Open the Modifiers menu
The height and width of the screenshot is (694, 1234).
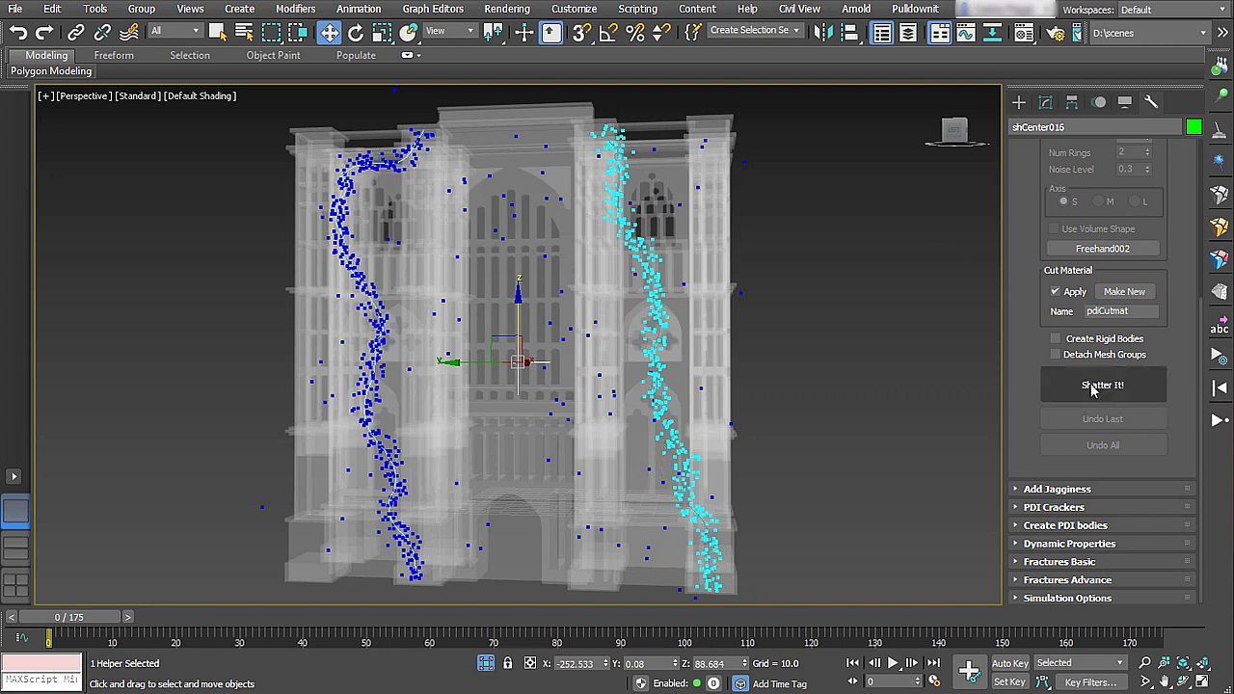pyautogui.click(x=295, y=9)
